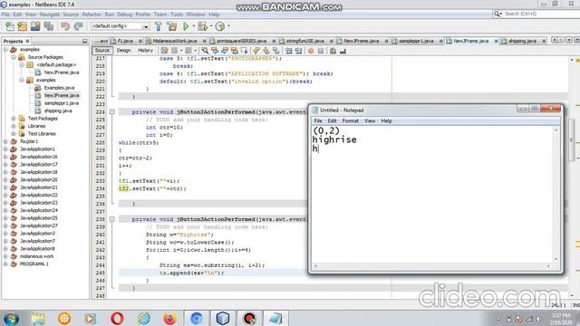
Task: Open the Tools menu in NetBeans
Action: pos(177,14)
